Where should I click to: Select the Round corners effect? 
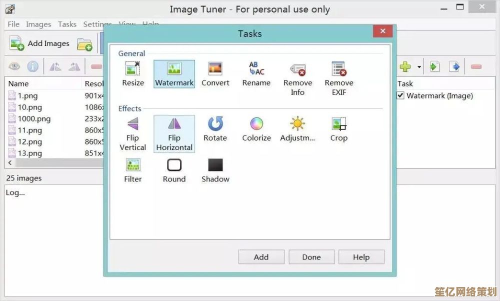(174, 170)
